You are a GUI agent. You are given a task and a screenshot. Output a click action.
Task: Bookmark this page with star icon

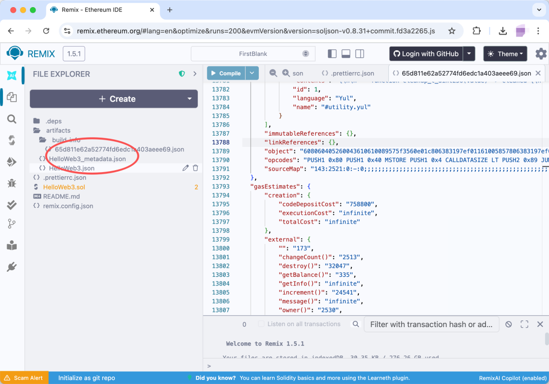(x=452, y=31)
